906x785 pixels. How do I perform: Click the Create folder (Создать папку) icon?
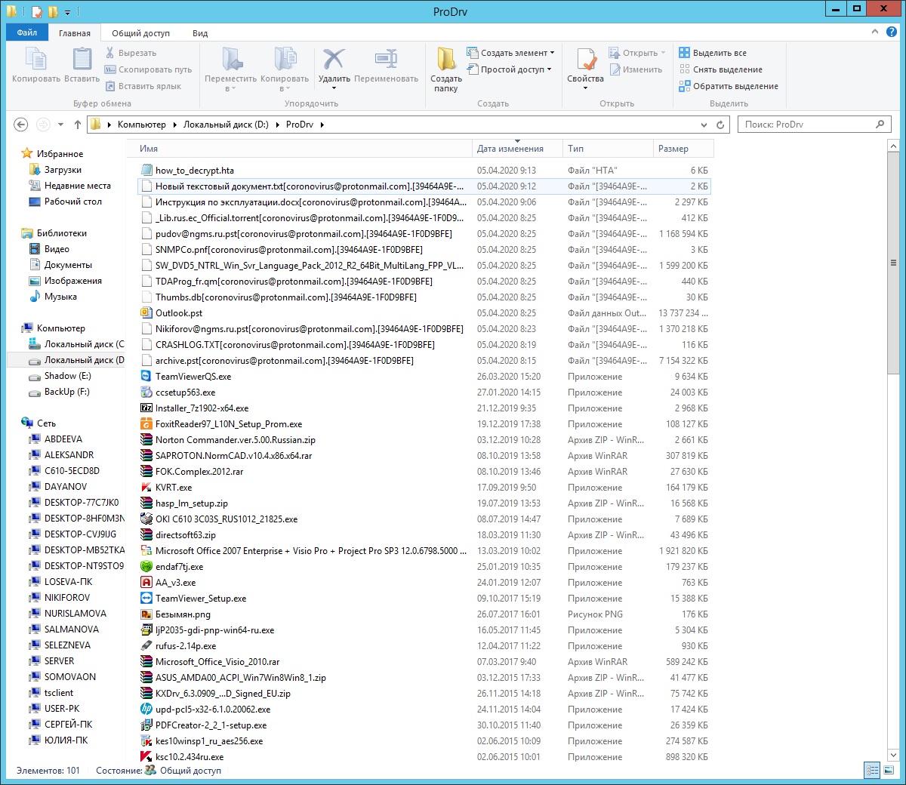(446, 60)
